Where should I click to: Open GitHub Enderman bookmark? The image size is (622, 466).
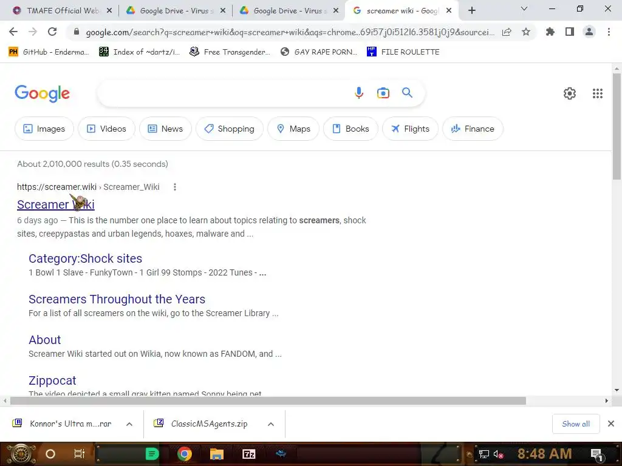49,52
